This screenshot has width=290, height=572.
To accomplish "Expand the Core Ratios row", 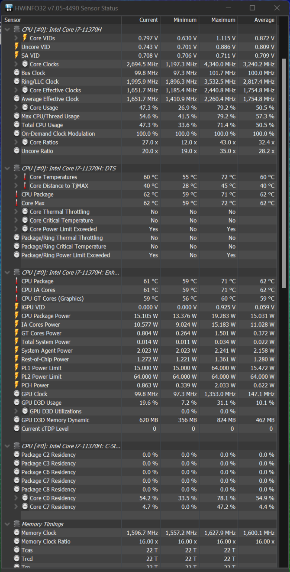I will [x=16, y=142].
